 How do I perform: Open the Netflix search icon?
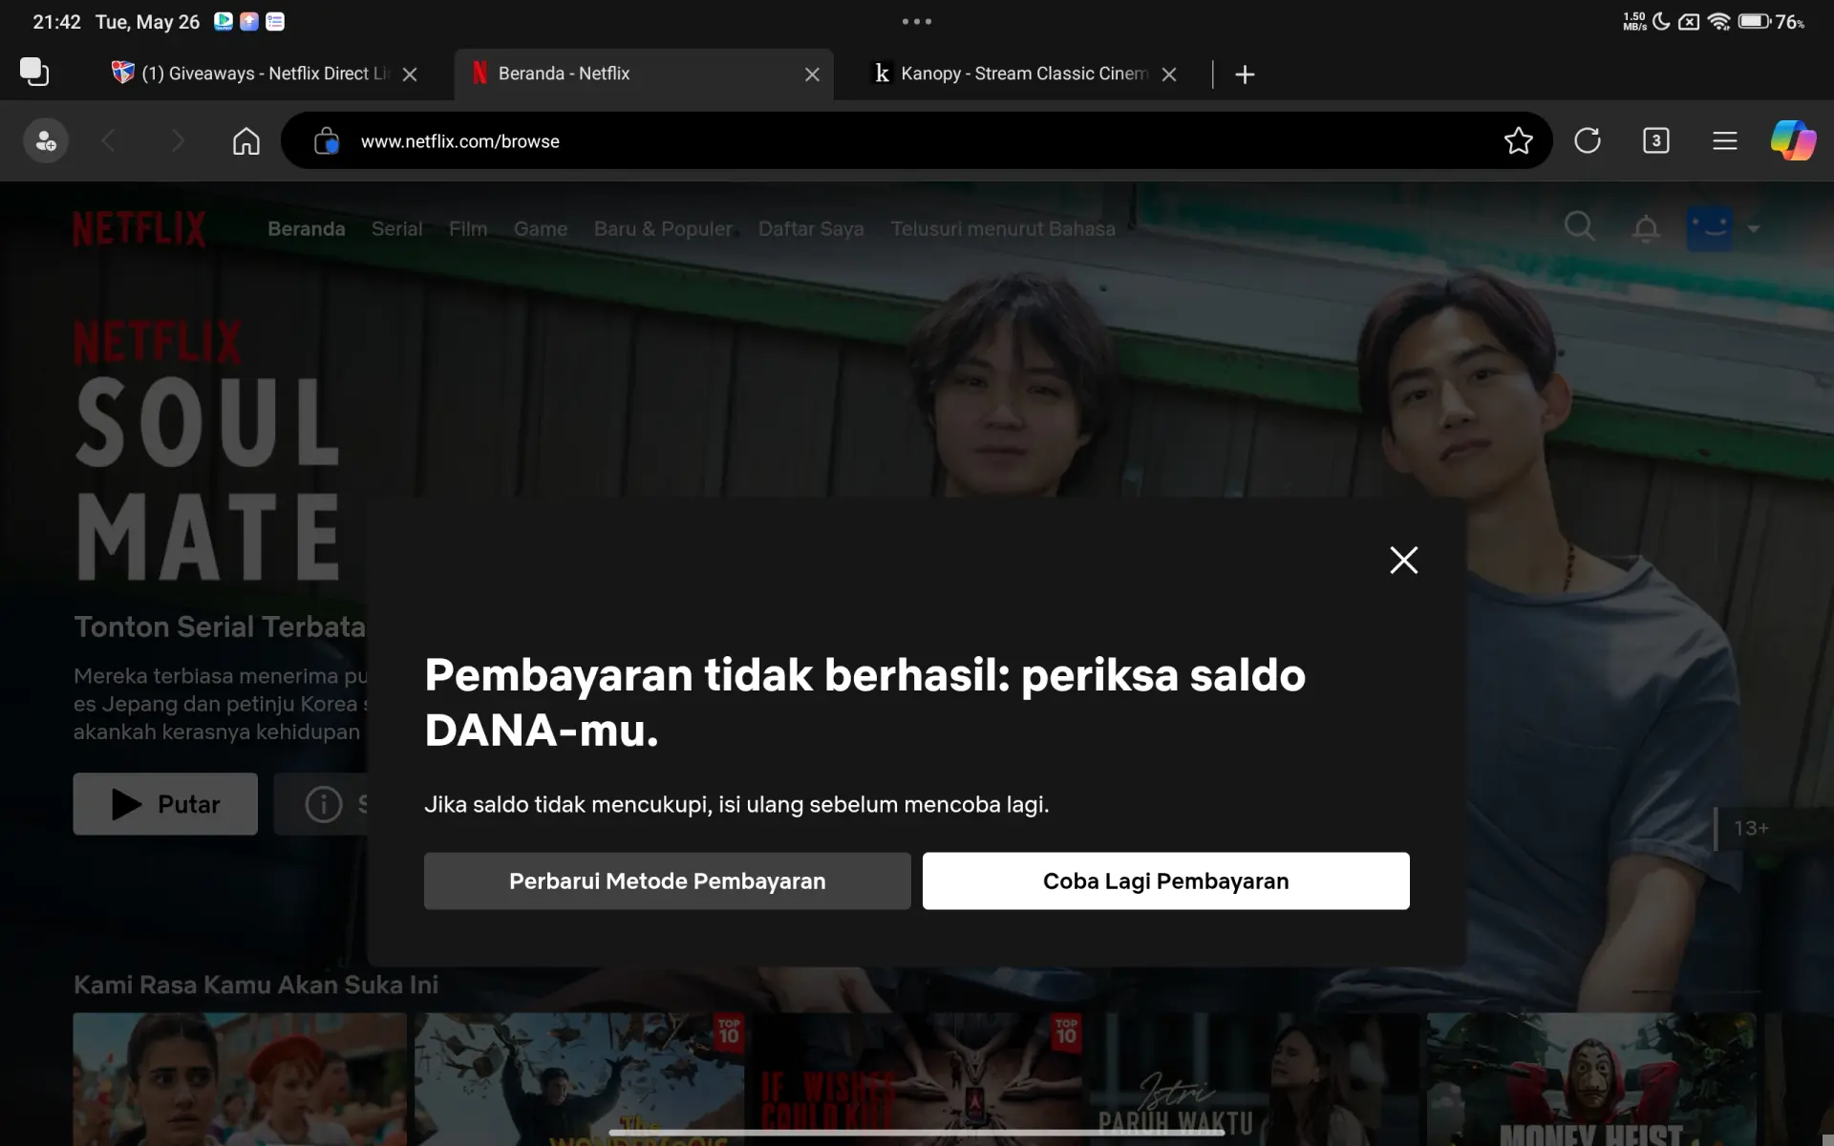(1579, 227)
